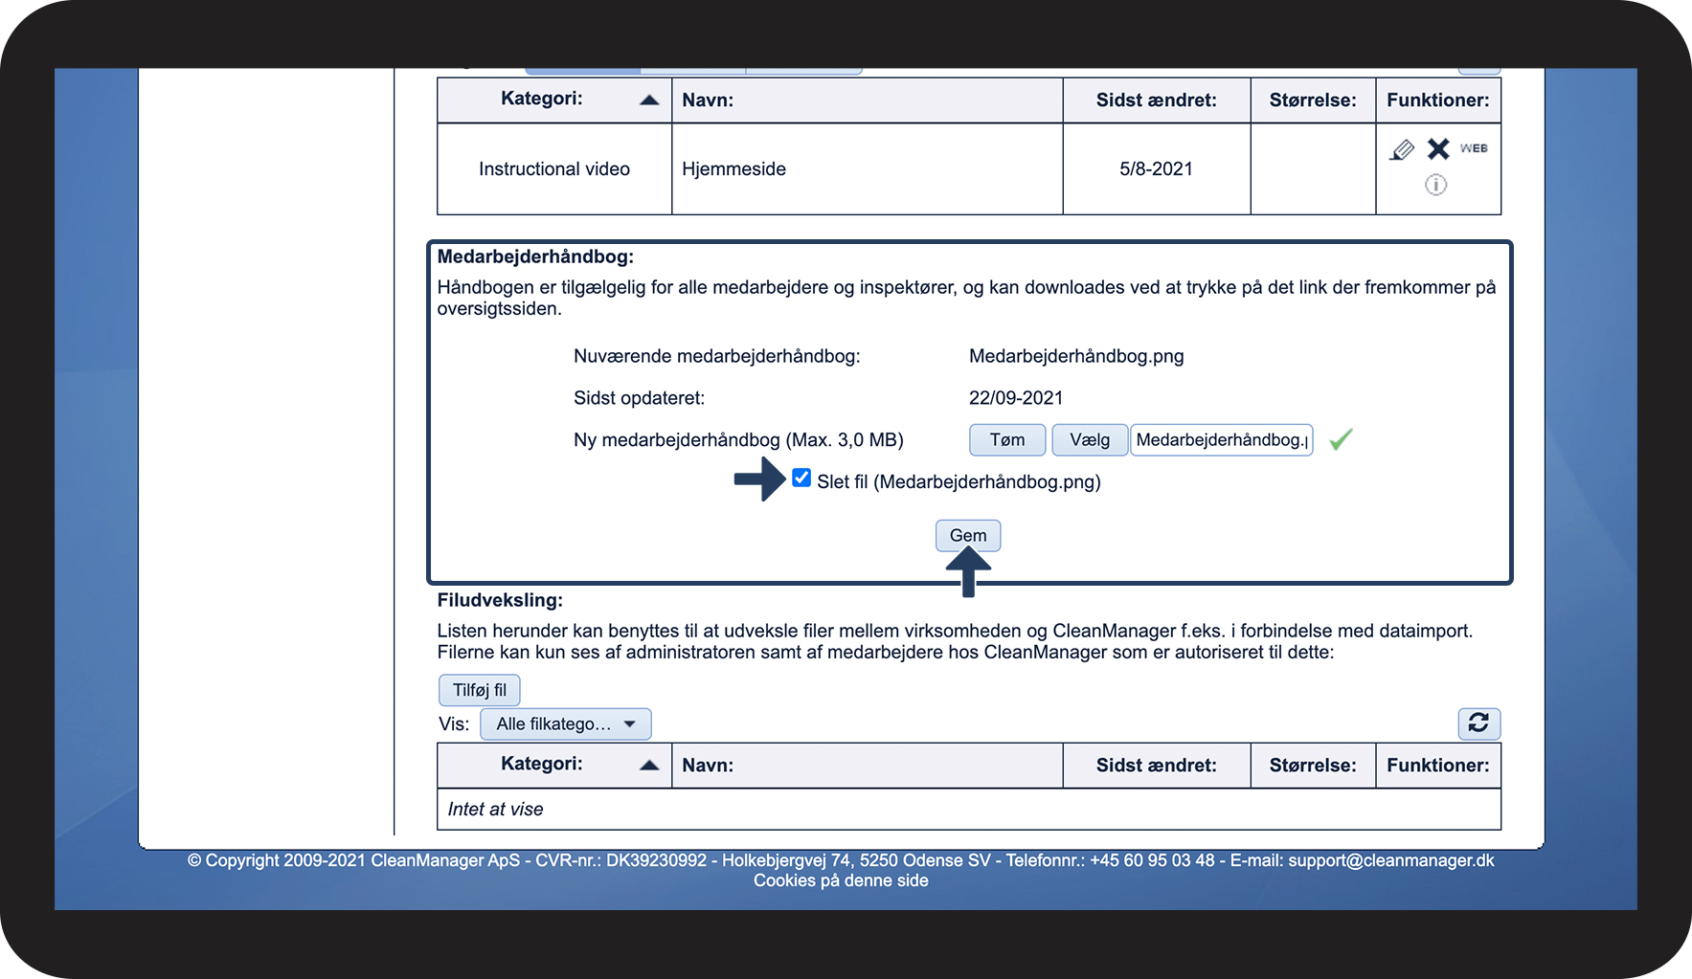
Task: Open the Cookies på denne side link
Action: coord(841,880)
